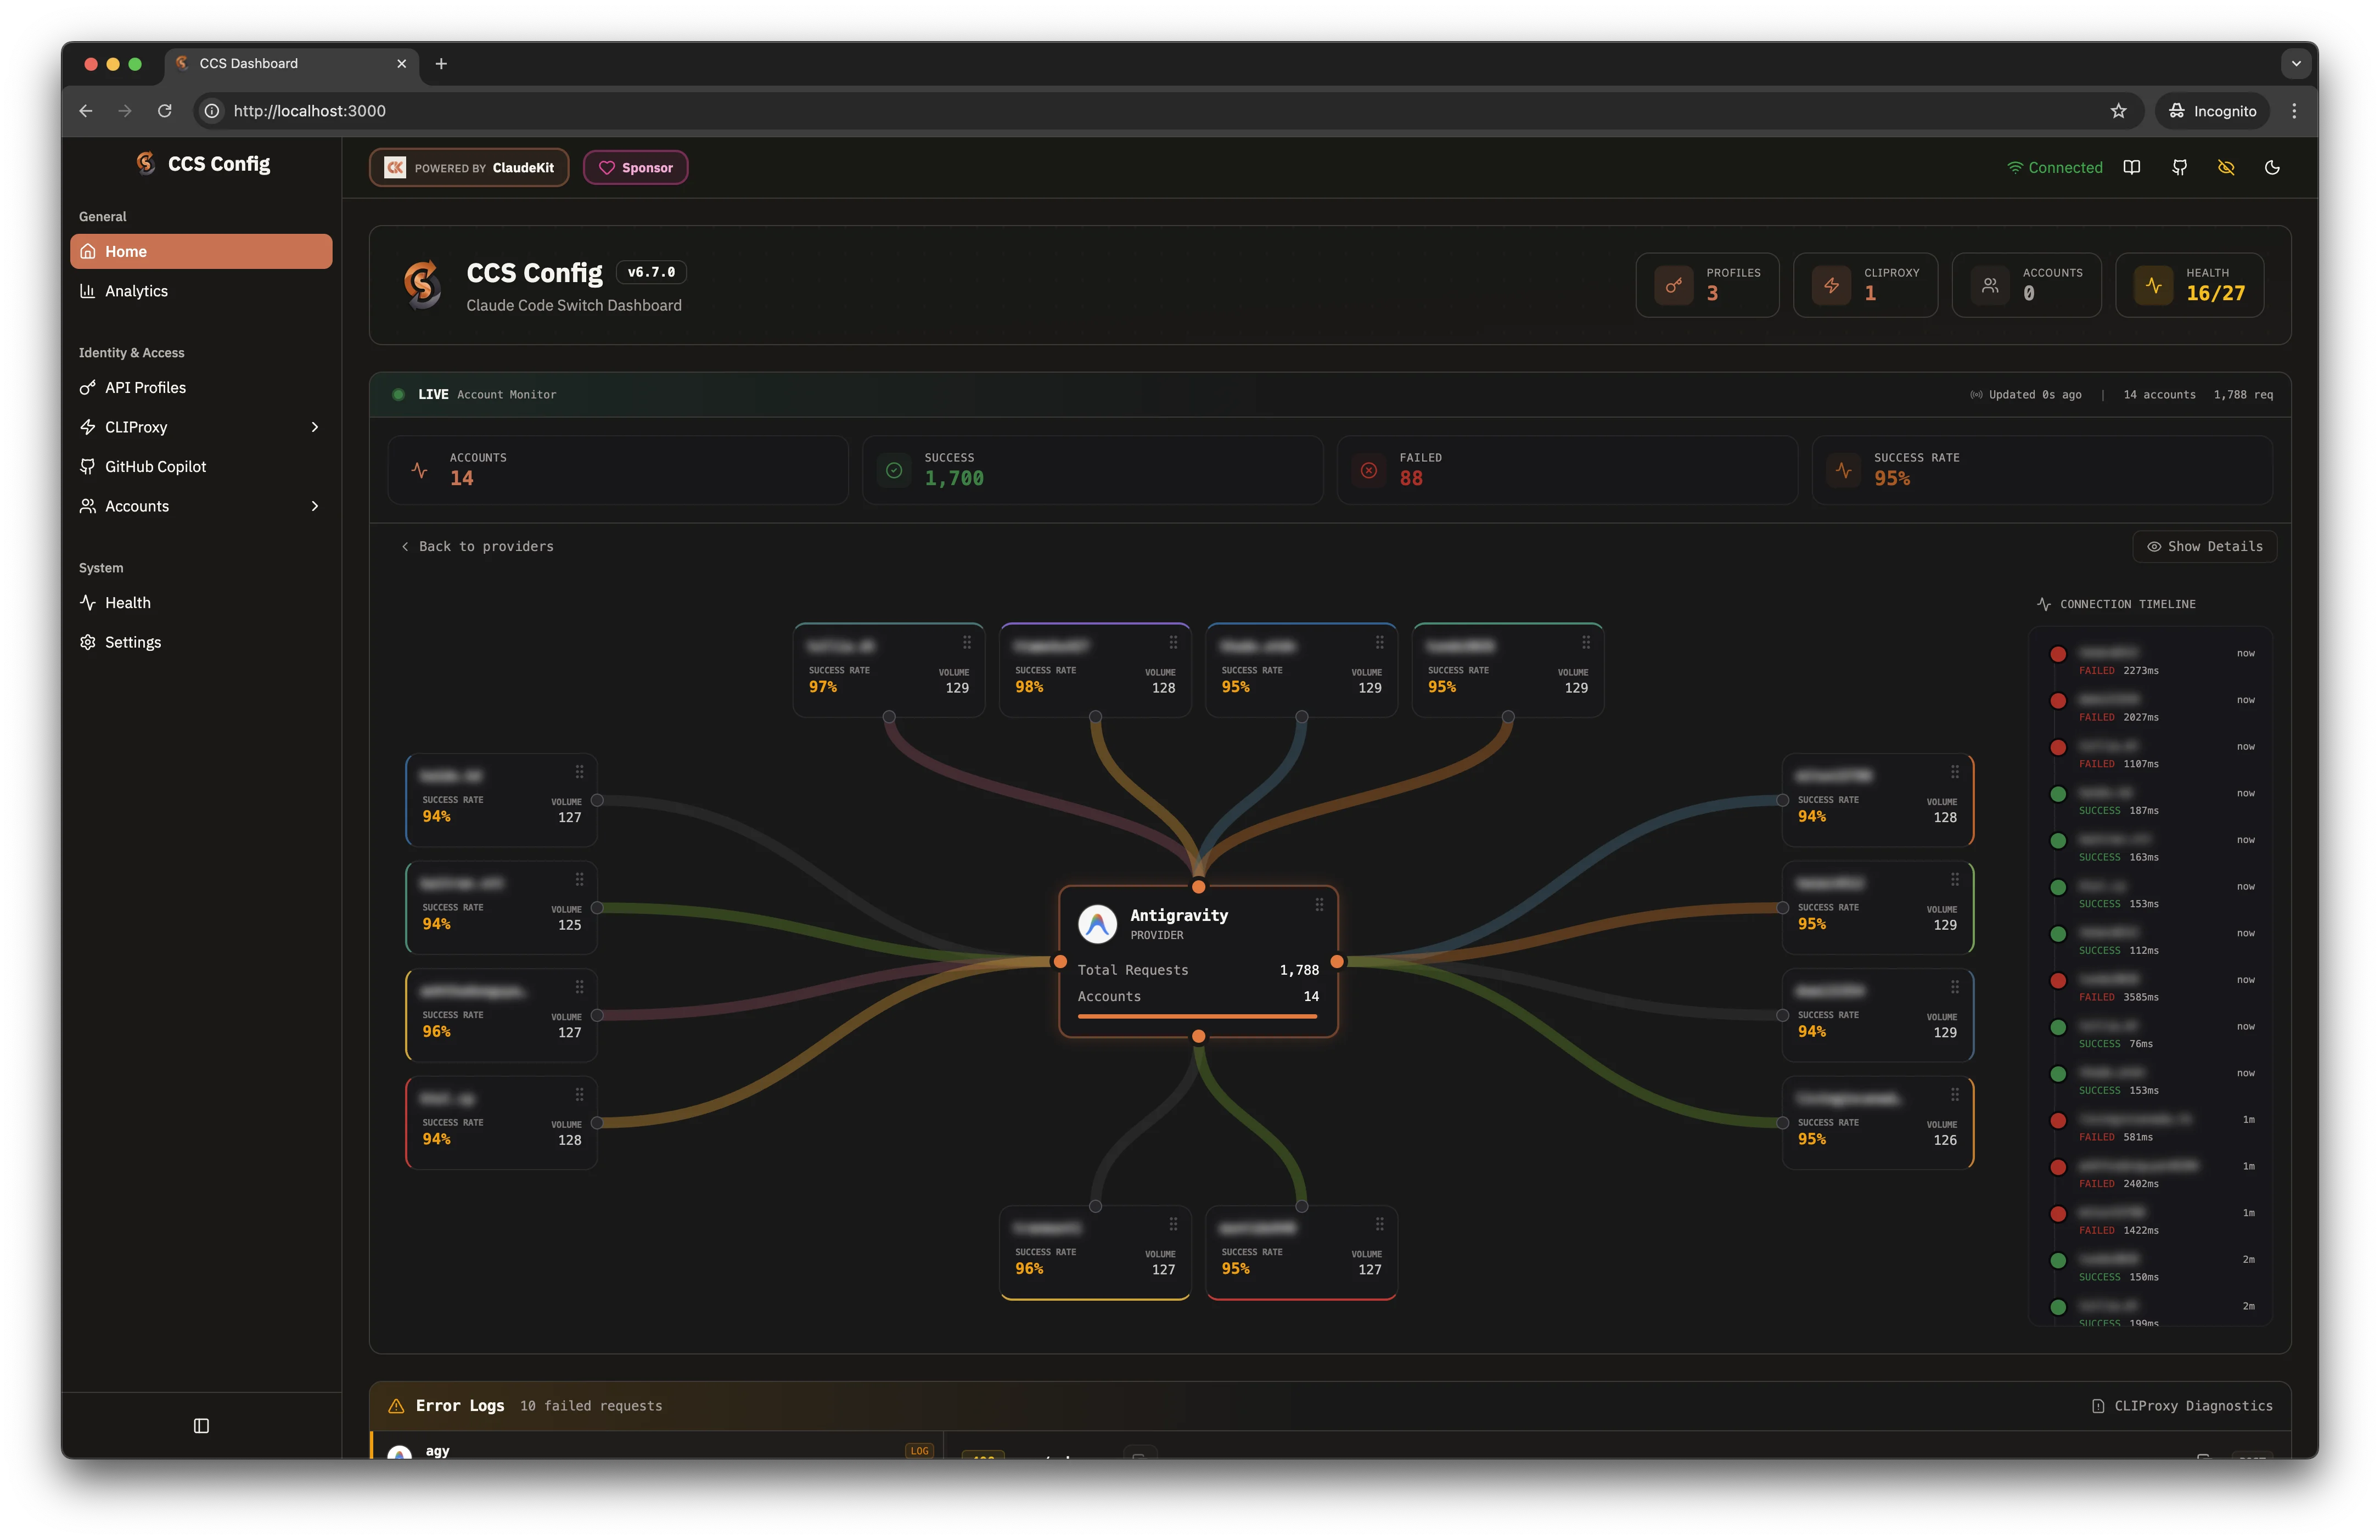Click the Antigravity accounts progress bar
Screen dimensions: 2380x1540
click(1197, 1016)
